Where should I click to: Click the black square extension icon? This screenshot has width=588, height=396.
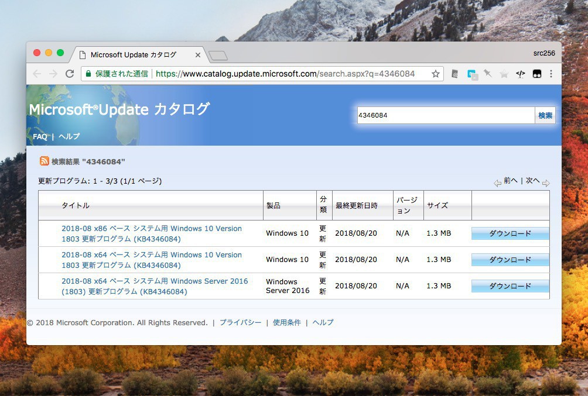(536, 74)
